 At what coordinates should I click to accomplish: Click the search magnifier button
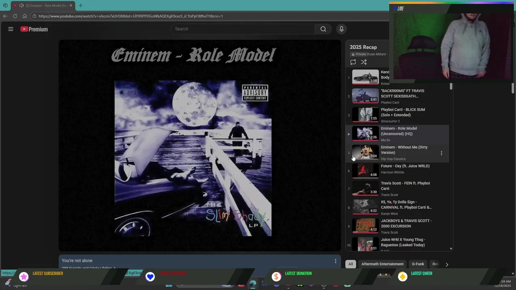click(x=323, y=29)
